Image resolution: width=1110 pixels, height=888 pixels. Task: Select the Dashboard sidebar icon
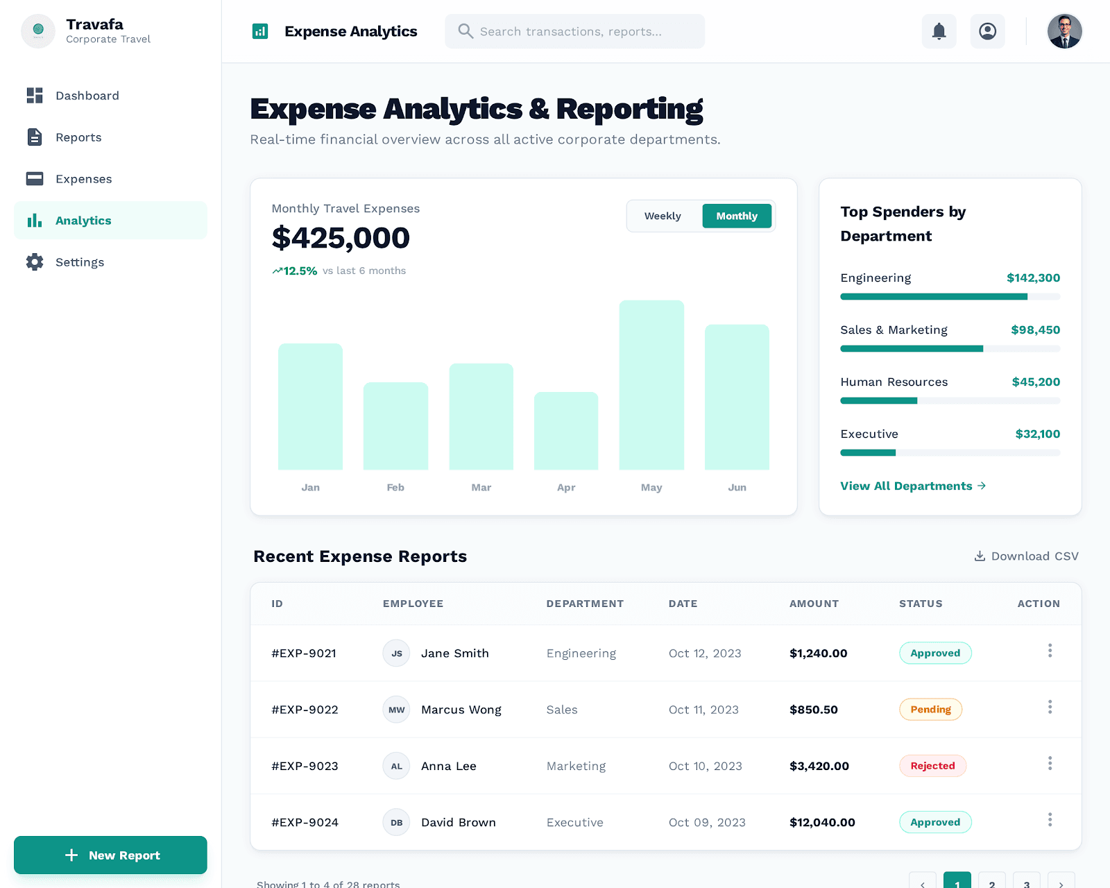(x=35, y=95)
